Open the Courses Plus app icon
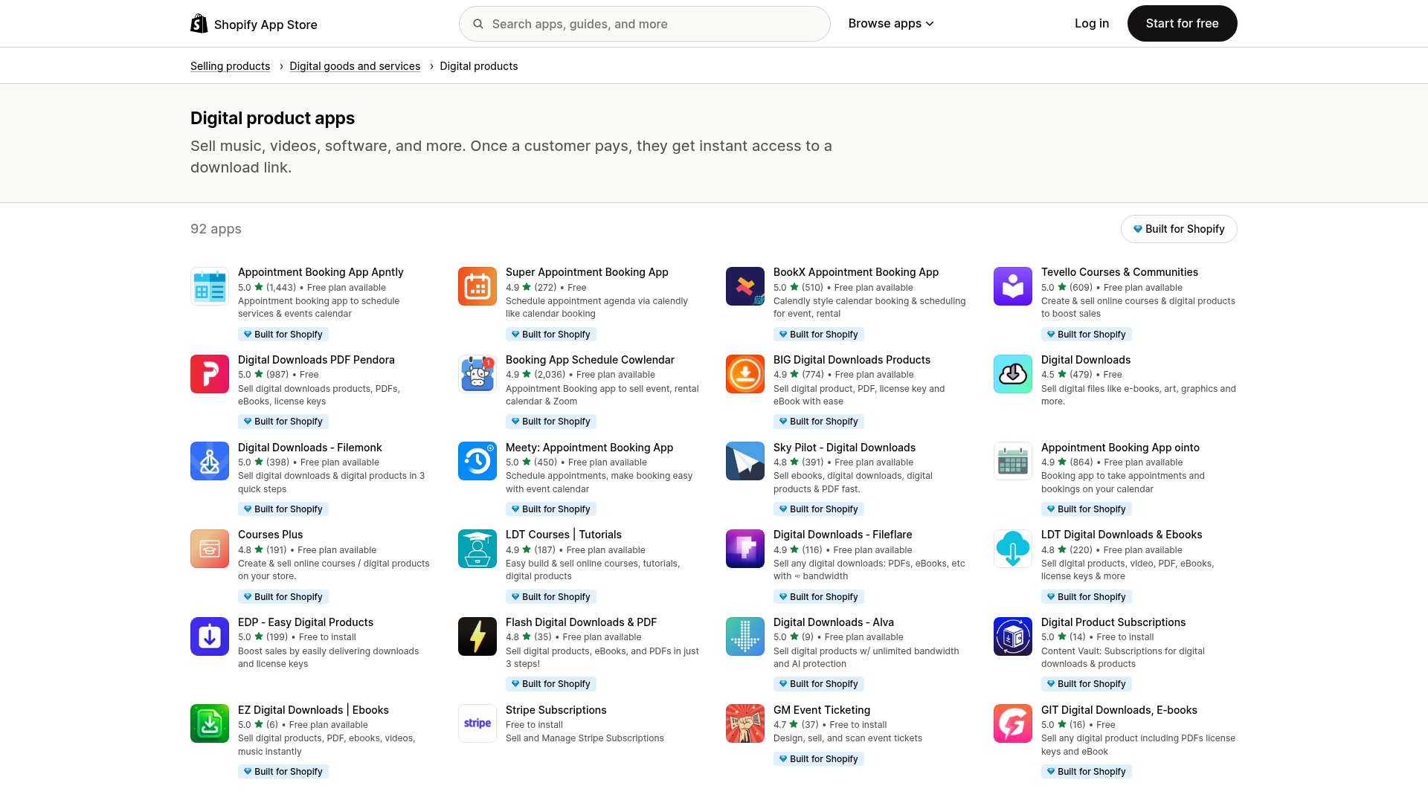 [x=210, y=549]
